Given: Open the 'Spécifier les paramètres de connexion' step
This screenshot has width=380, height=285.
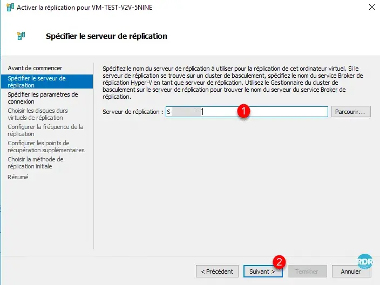Looking at the screenshot, I should [43, 98].
